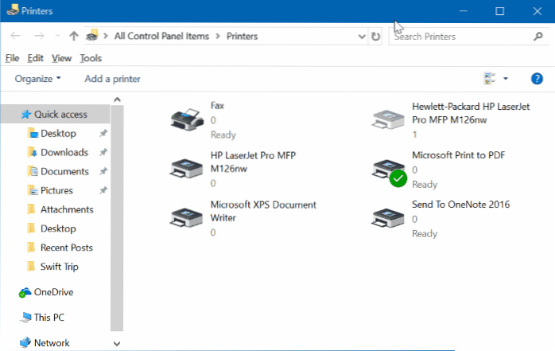Screen dimensions: 555x351
Task: Go up one folder level arrow
Action: pos(74,36)
